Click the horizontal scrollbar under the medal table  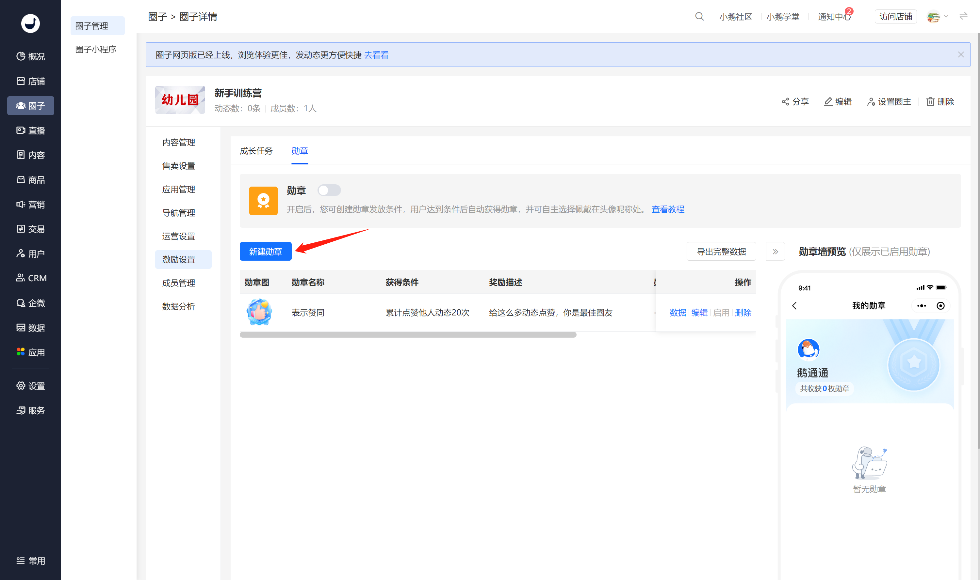[408, 335]
